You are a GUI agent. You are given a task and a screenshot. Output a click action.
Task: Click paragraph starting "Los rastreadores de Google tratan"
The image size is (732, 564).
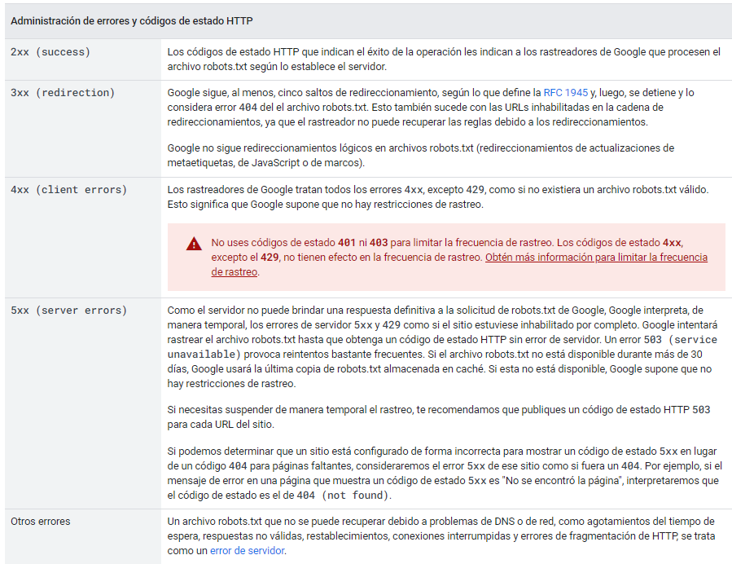tap(437, 197)
